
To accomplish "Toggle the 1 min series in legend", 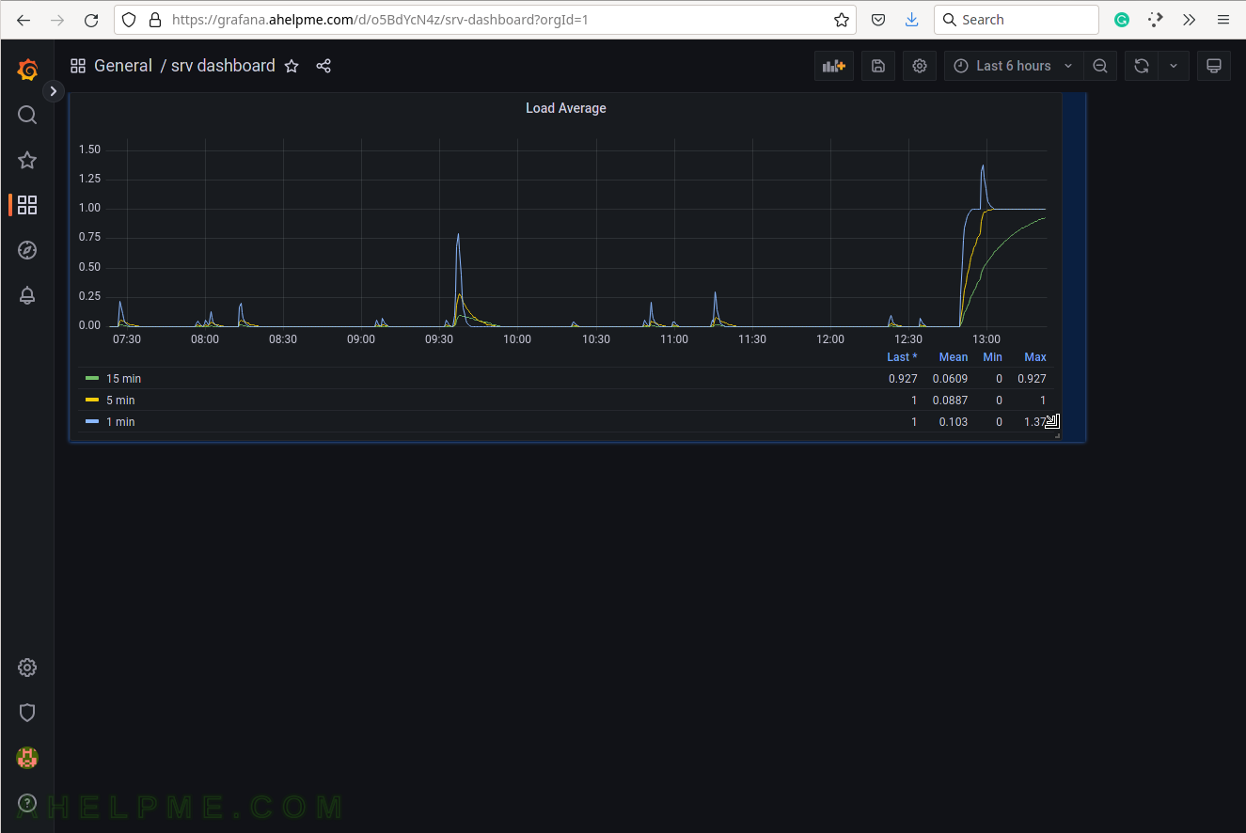I will [x=120, y=422].
